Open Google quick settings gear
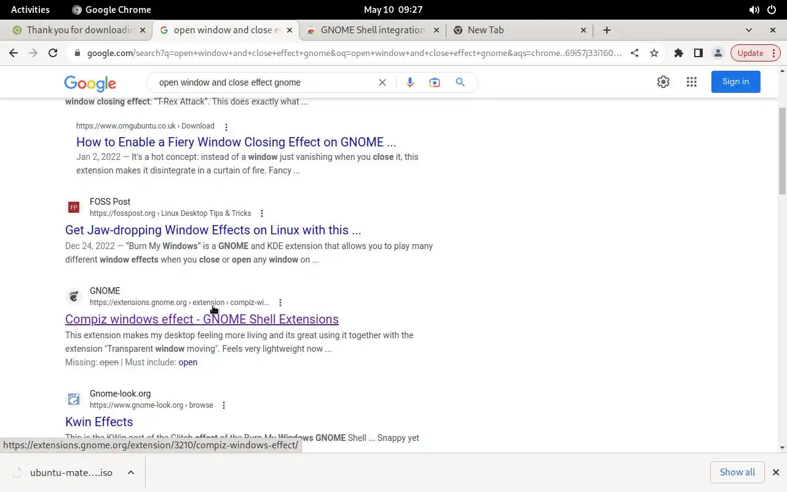The image size is (787, 492). 663,82
